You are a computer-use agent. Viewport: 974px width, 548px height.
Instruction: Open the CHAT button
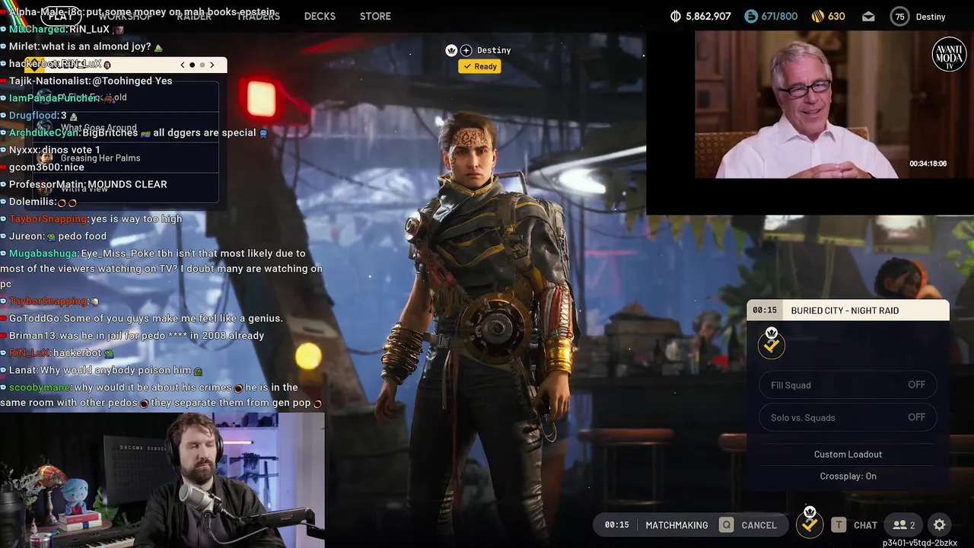(865, 525)
